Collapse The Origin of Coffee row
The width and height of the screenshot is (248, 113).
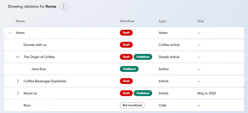coord(18,57)
